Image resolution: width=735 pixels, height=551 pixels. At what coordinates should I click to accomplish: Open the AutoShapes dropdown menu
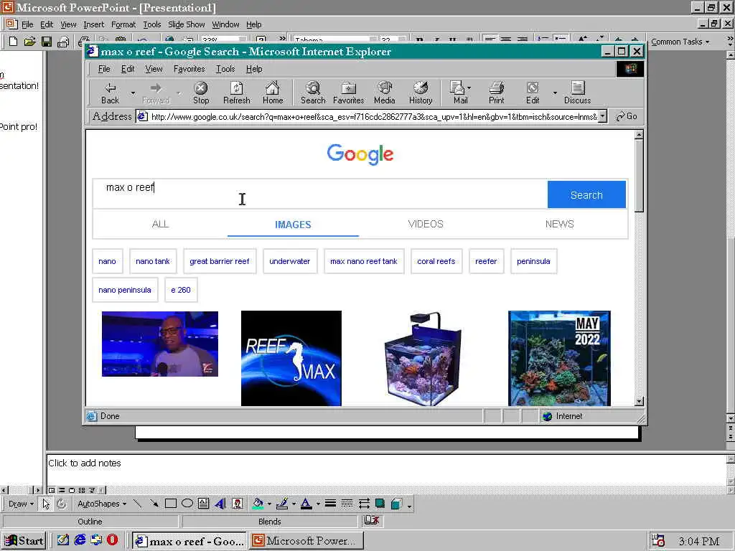click(102, 504)
